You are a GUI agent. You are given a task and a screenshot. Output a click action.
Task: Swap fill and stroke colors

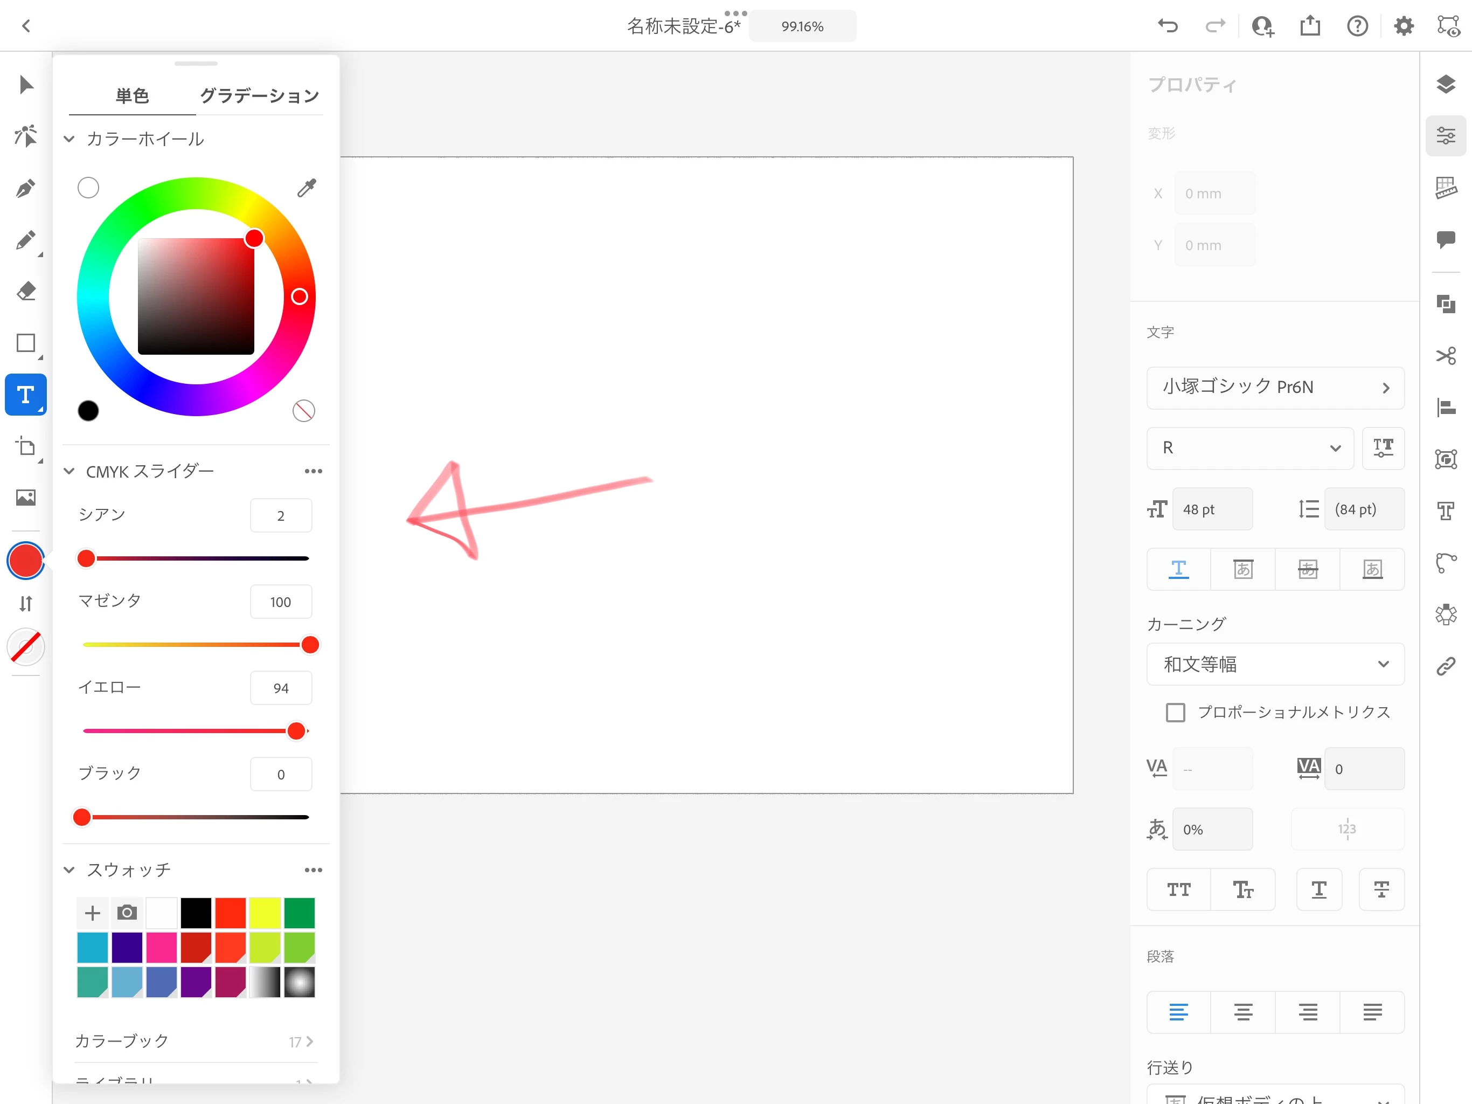tap(25, 603)
